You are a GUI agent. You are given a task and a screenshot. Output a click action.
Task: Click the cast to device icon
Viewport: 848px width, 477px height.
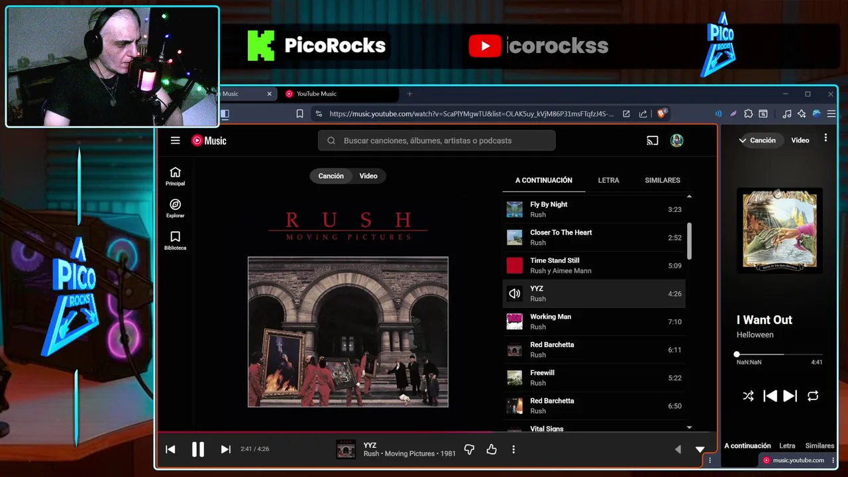[x=653, y=140]
